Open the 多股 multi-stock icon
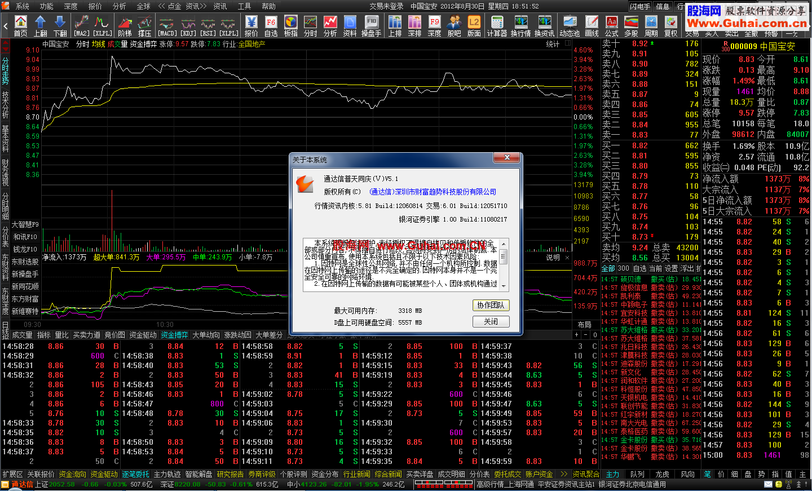This screenshot has width=812, height=491. click(631, 26)
